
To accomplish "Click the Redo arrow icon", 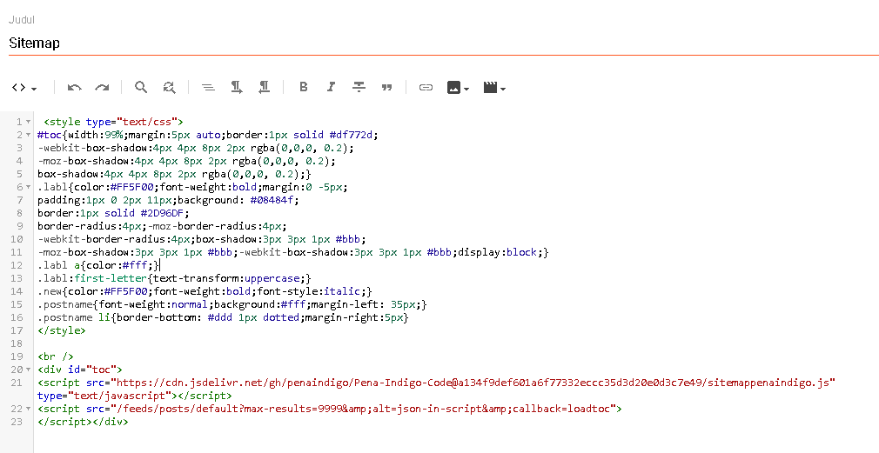I will pyautogui.click(x=102, y=87).
